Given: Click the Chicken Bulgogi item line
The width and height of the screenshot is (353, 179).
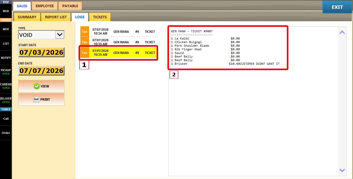Looking at the screenshot, I should pos(205,42).
